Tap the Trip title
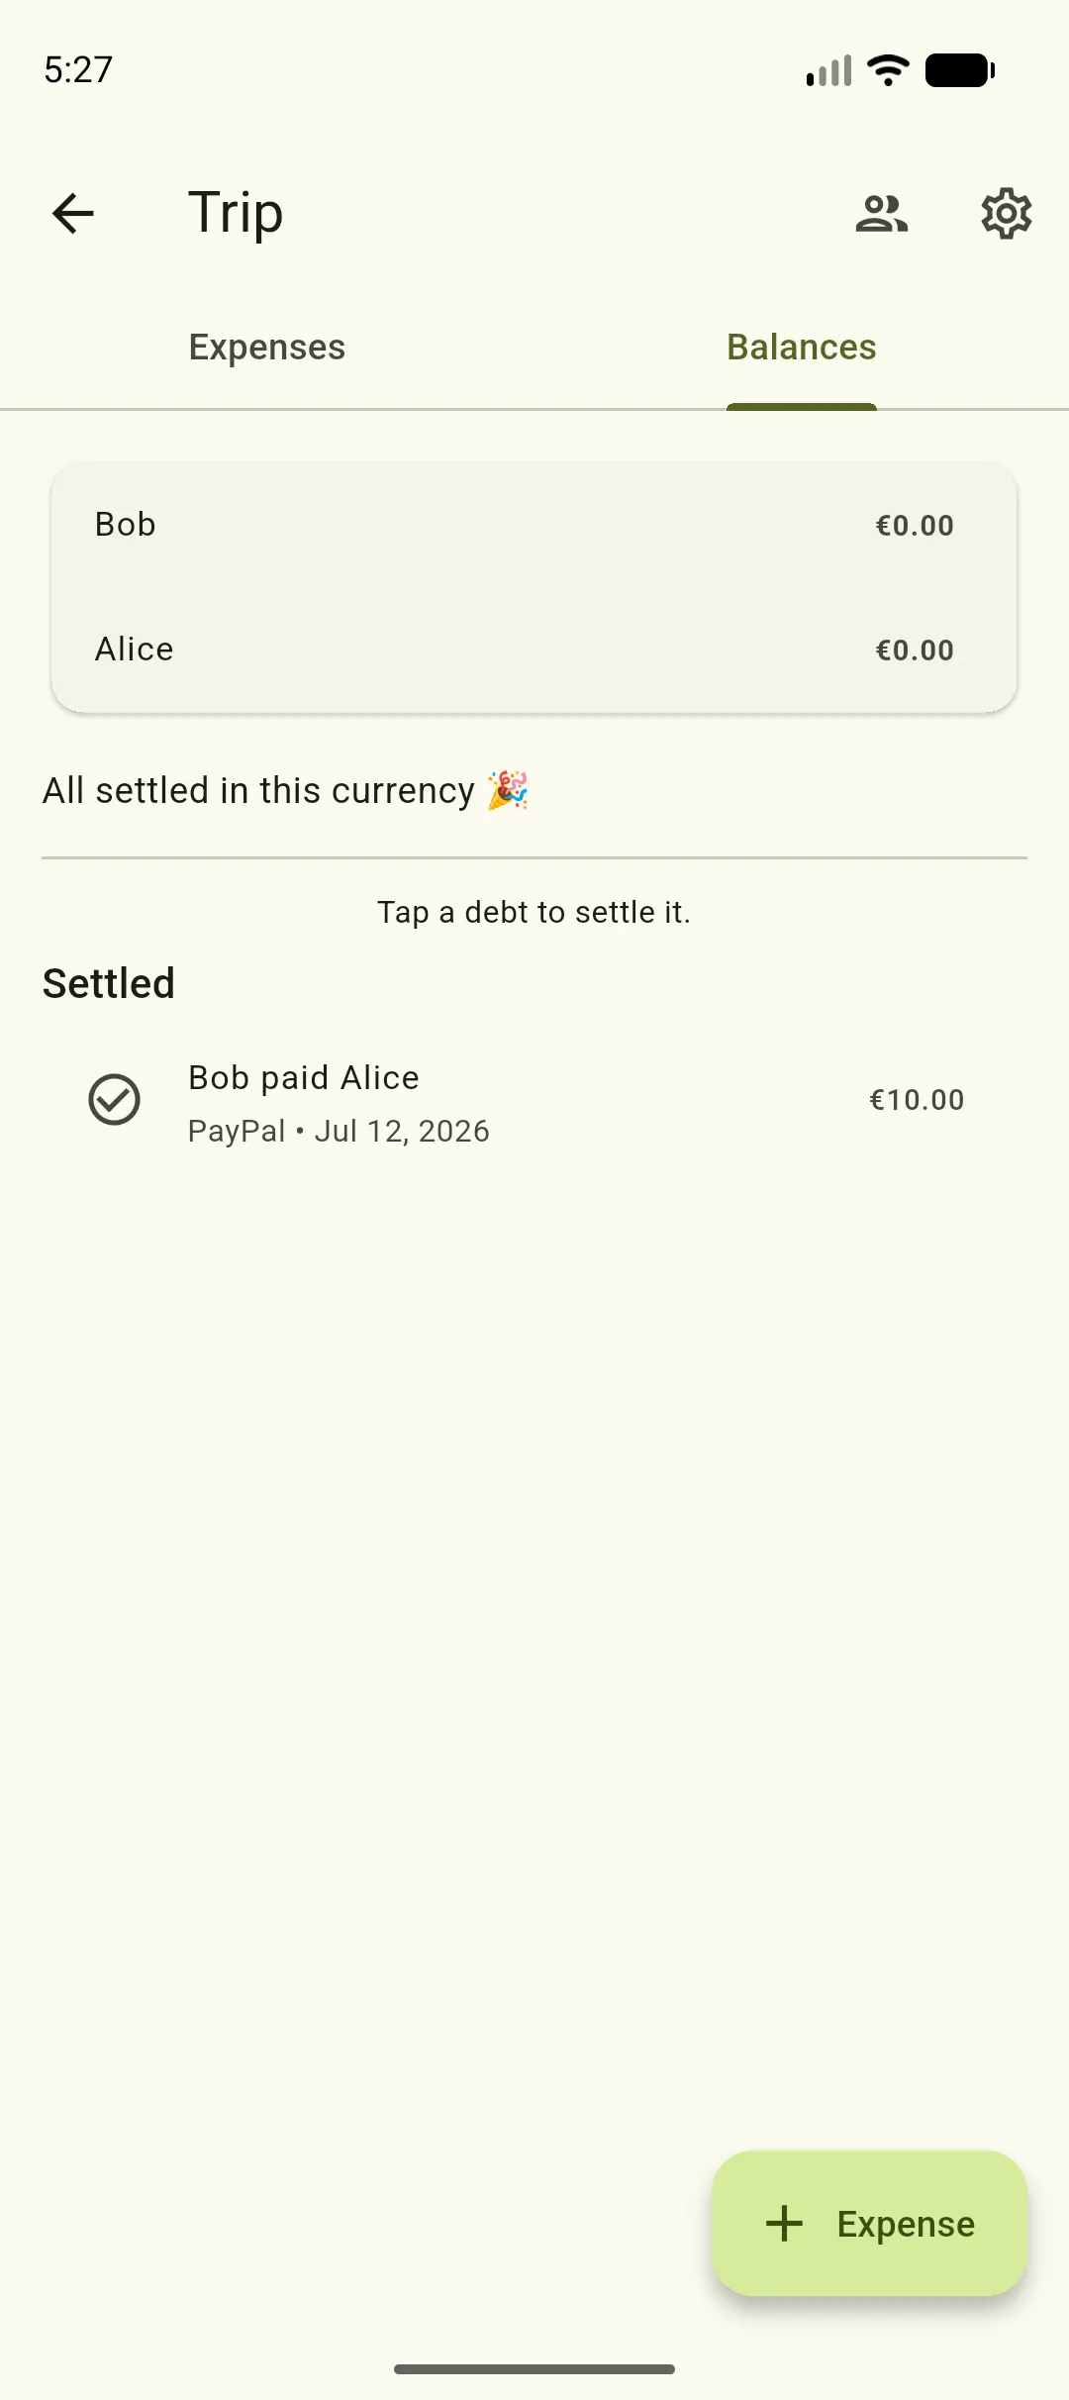The height and width of the screenshot is (2400, 1069). pos(236,214)
